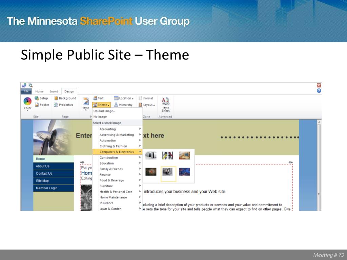Open Lawn & Garden category

coord(117,209)
